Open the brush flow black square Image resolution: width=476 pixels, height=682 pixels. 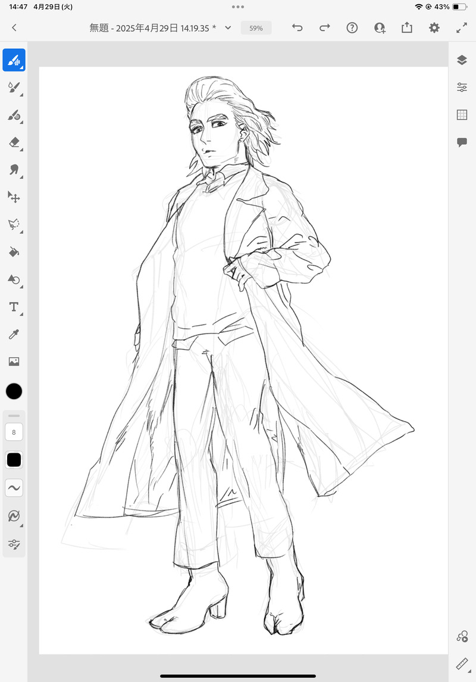14,460
